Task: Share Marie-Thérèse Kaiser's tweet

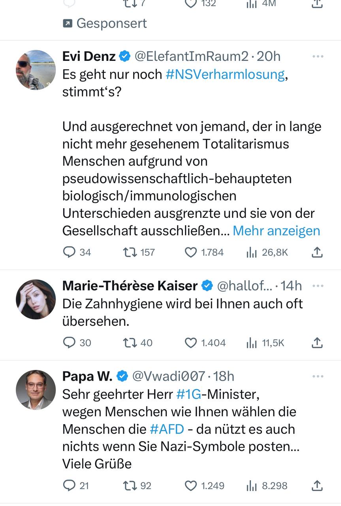Action: (317, 342)
